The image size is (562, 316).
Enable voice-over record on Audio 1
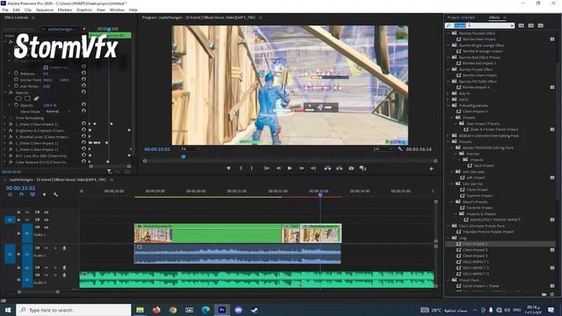click(x=64, y=248)
